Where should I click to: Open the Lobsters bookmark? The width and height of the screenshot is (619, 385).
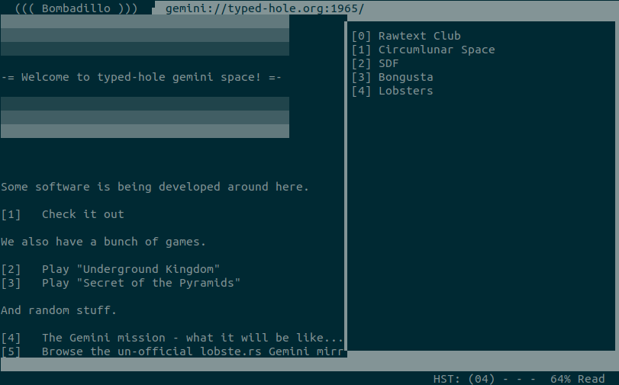pos(405,91)
